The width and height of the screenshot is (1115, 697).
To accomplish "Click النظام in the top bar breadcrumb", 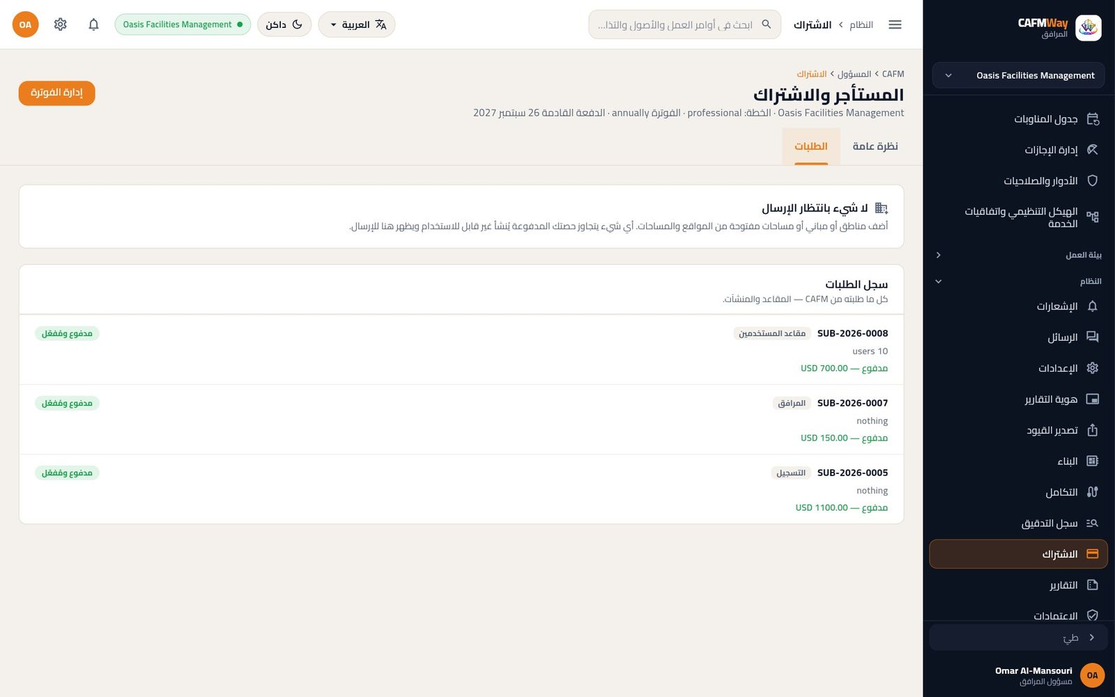I will 861,24.
